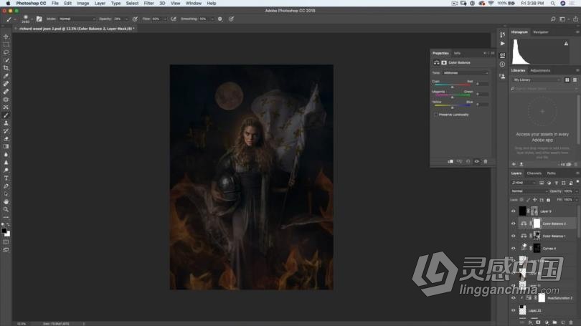Click the foreground color swatch
Viewport: 581px width, 326px height.
point(4,231)
